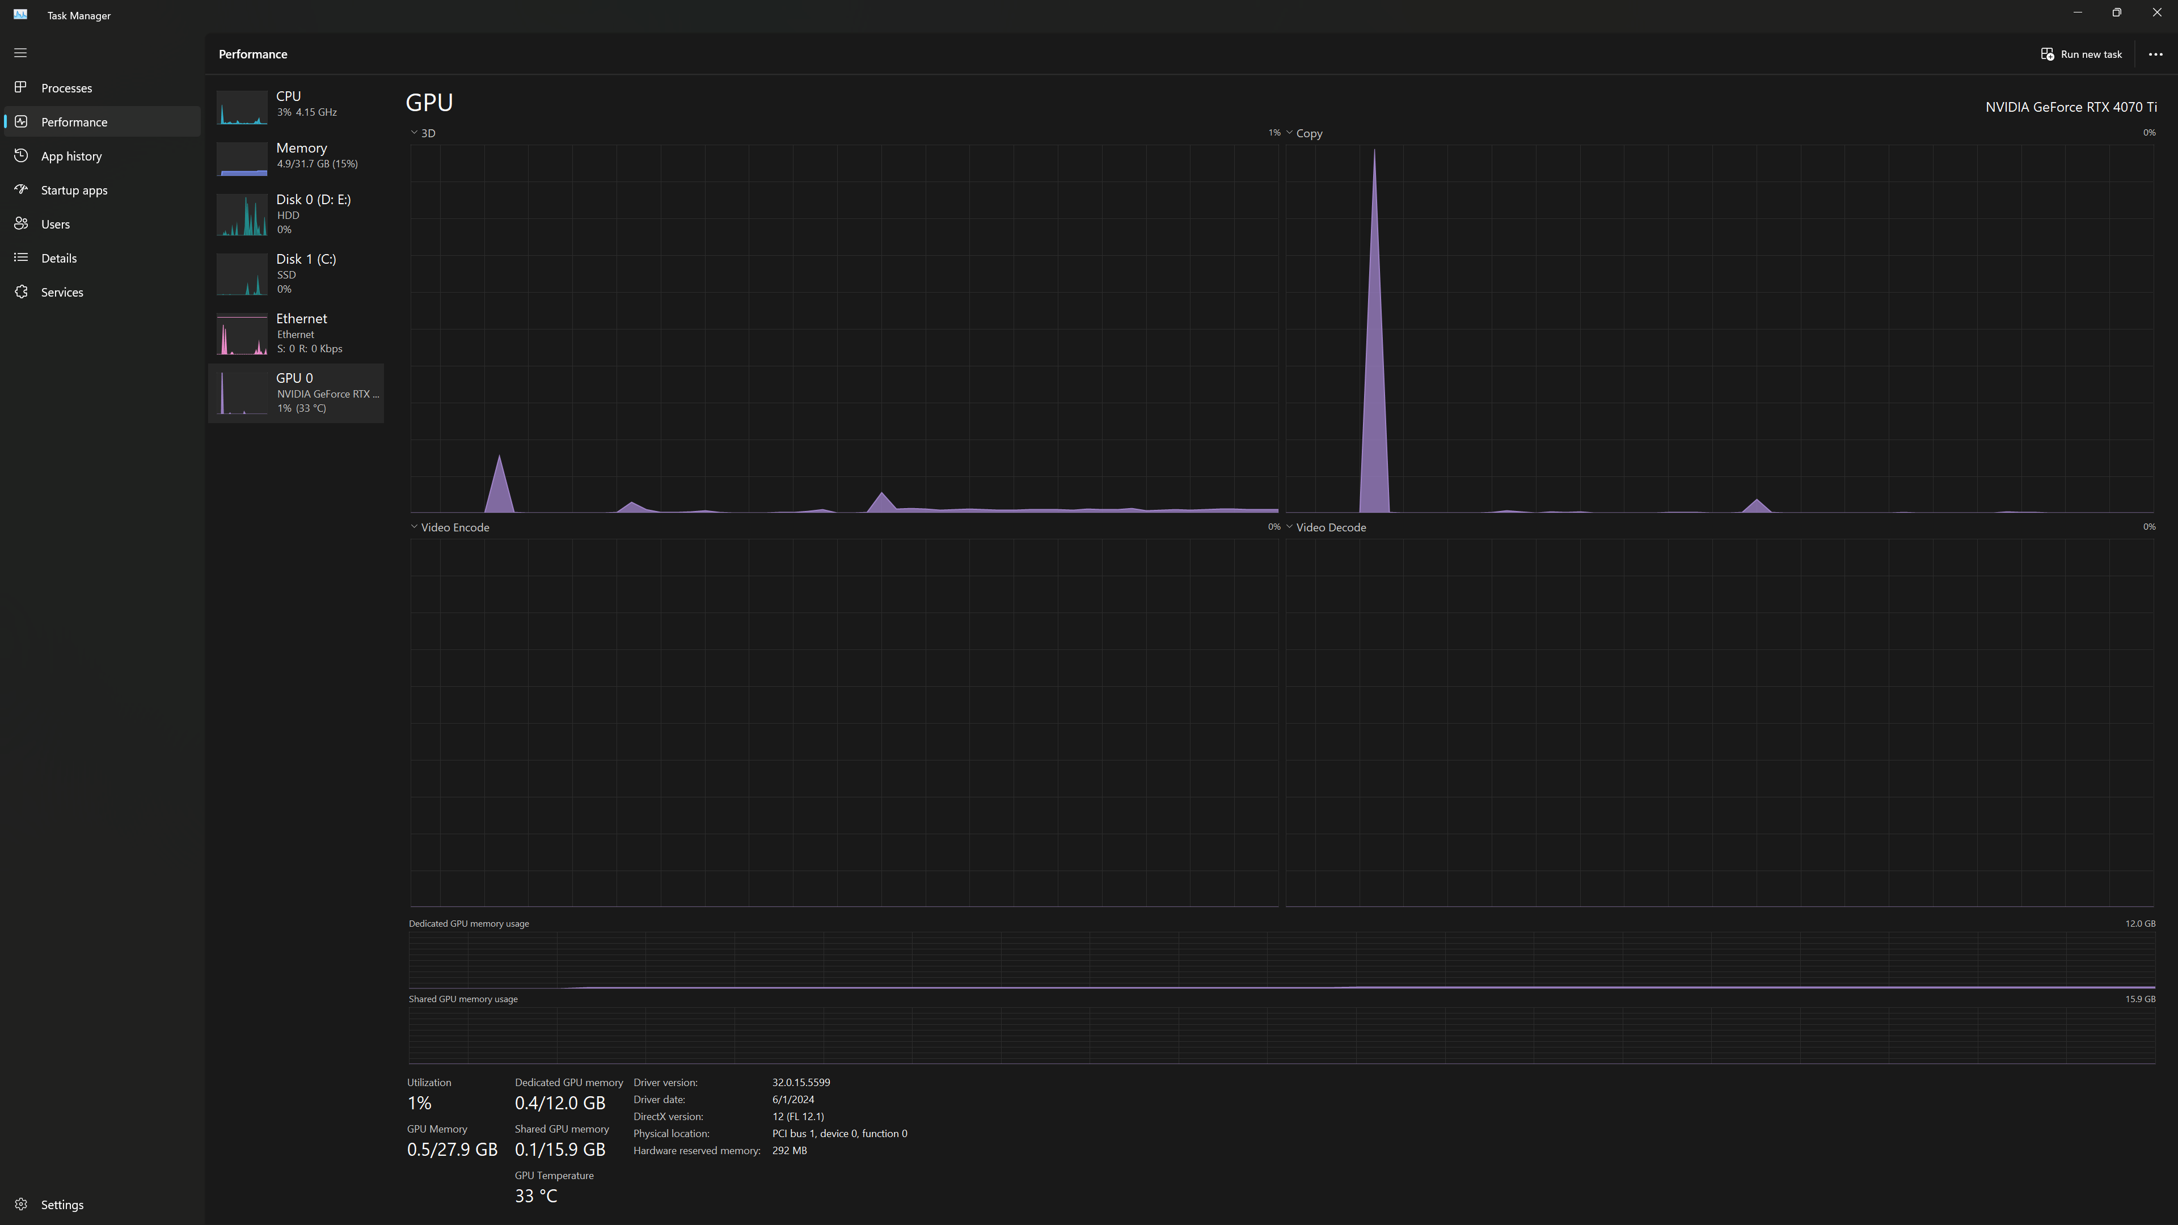
Task: Open the Processes page icon
Action: [x=21, y=88]
